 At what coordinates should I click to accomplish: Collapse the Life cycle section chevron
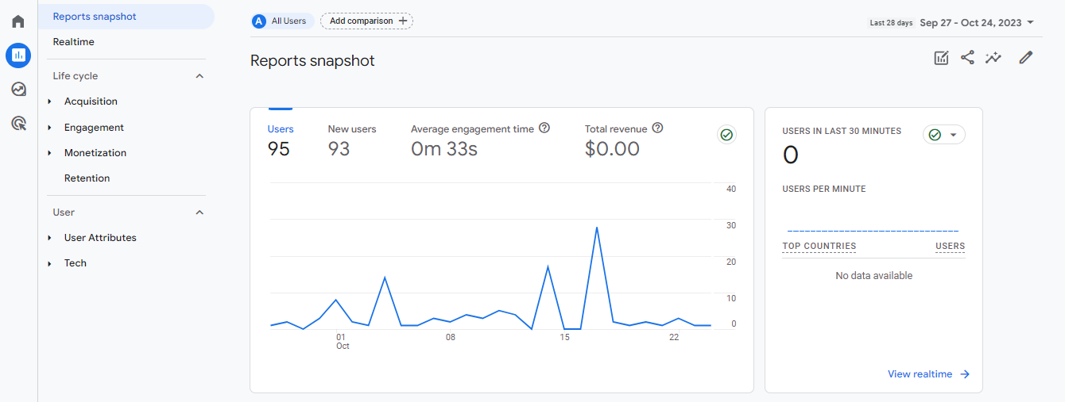click(199, 76)
